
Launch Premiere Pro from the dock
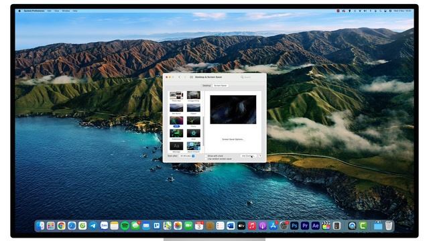point(305,226)
